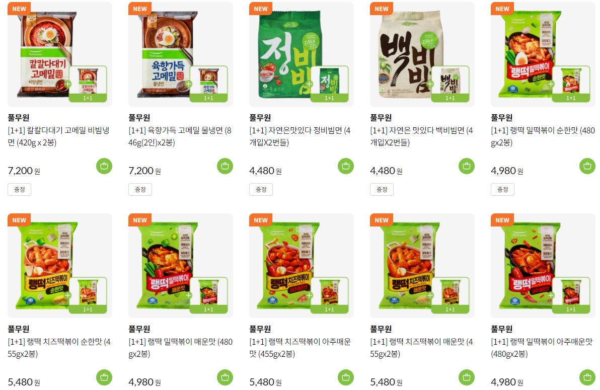
Task: Add 랭떡 밀떡볶이 매운맛 to cart
Action: point(225,377)
